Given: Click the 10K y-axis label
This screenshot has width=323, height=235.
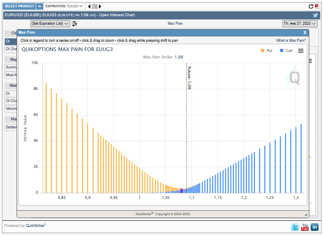Looking at the screenshot, I should [x=34, y=63].
